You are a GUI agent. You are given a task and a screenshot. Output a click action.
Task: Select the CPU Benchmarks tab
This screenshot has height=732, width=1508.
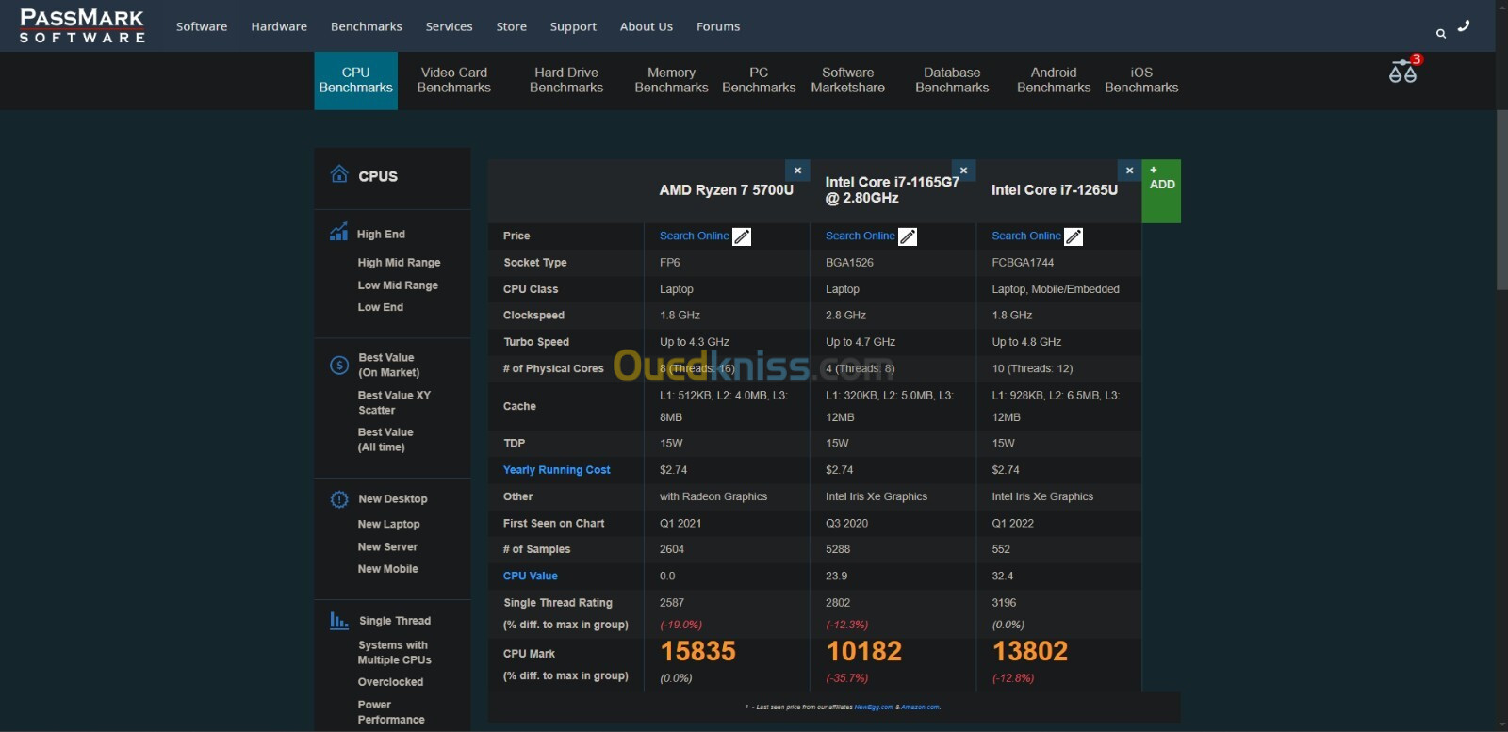(355, 80)
